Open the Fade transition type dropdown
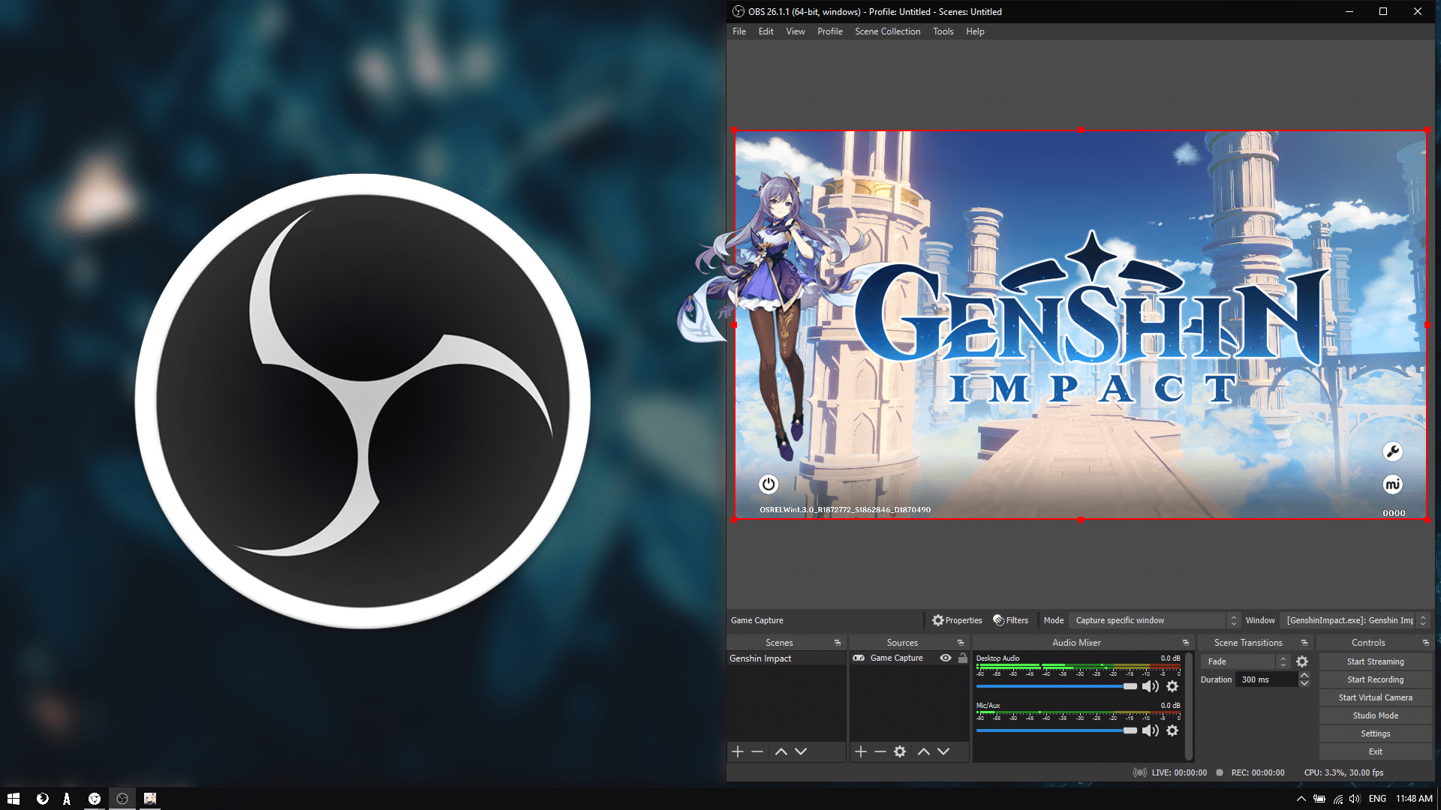 (x=1245, y=661)
